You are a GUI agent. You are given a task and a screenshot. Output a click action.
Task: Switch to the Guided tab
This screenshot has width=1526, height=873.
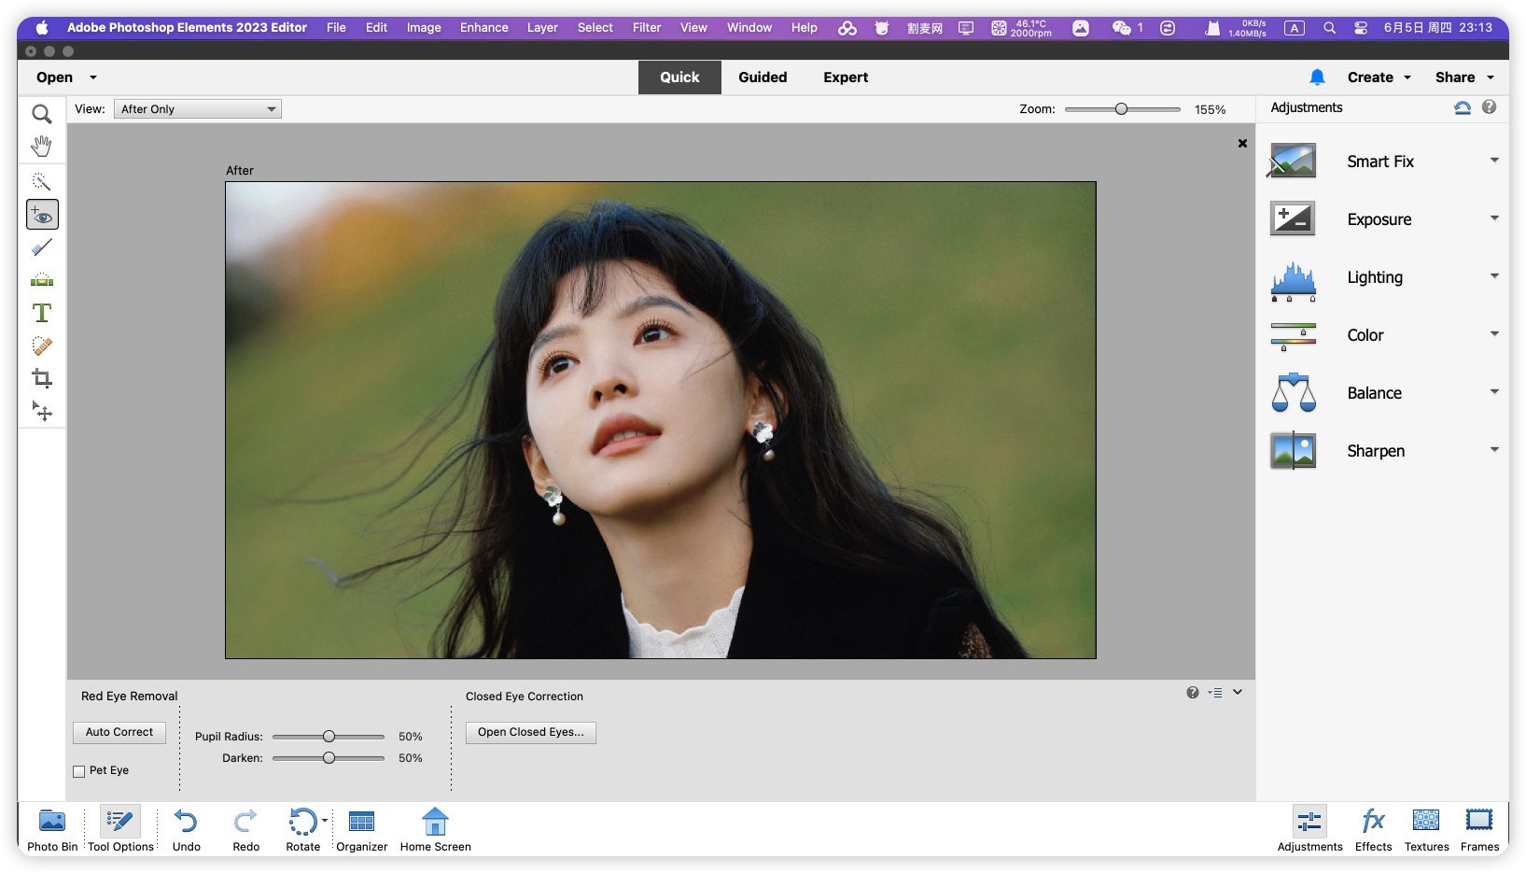tap(763, 77)
